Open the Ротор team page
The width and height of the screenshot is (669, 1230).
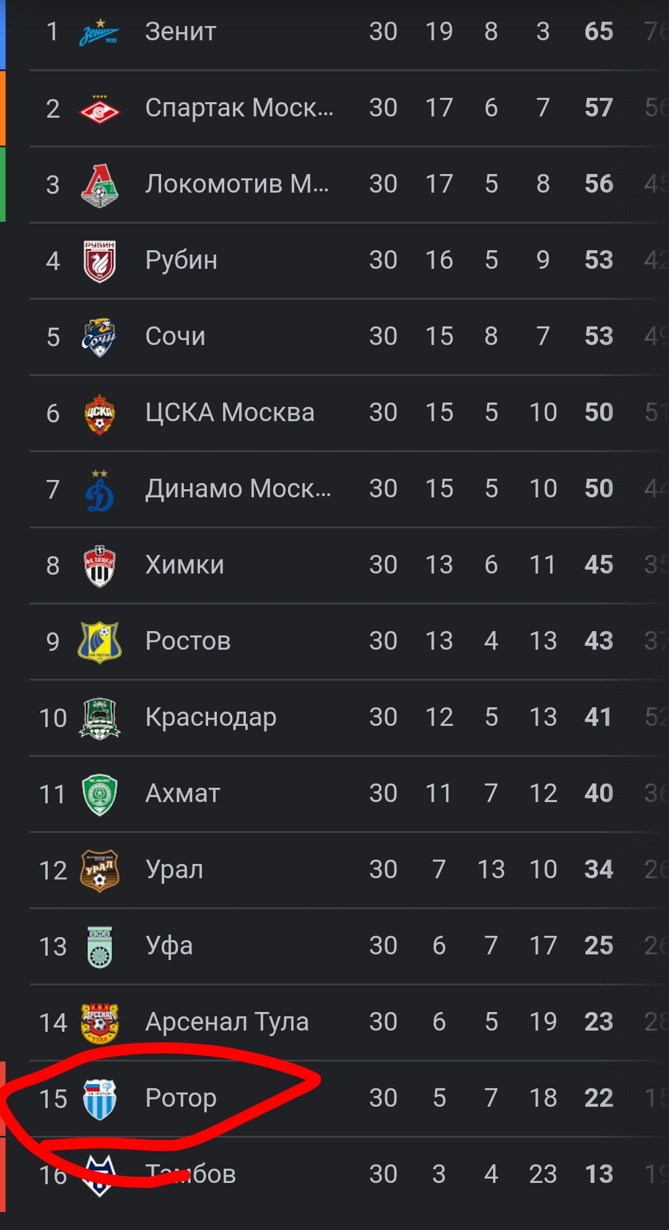pyautogui.click(x=181, y=1098)
